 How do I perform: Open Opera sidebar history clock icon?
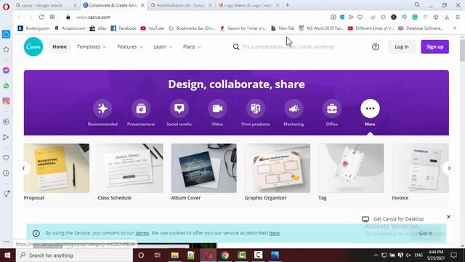(x=6, y=173)
